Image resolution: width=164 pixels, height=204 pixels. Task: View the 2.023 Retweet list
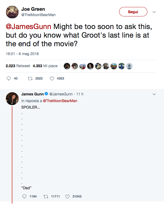18,66
